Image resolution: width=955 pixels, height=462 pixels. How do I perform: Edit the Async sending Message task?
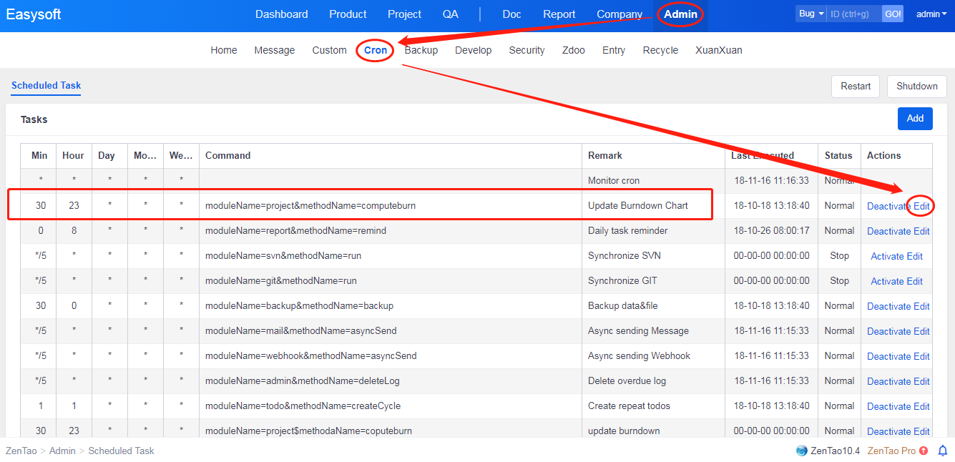pos(921,331)
